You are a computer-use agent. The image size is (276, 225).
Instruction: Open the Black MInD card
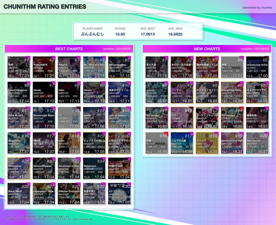coord(19,194)
